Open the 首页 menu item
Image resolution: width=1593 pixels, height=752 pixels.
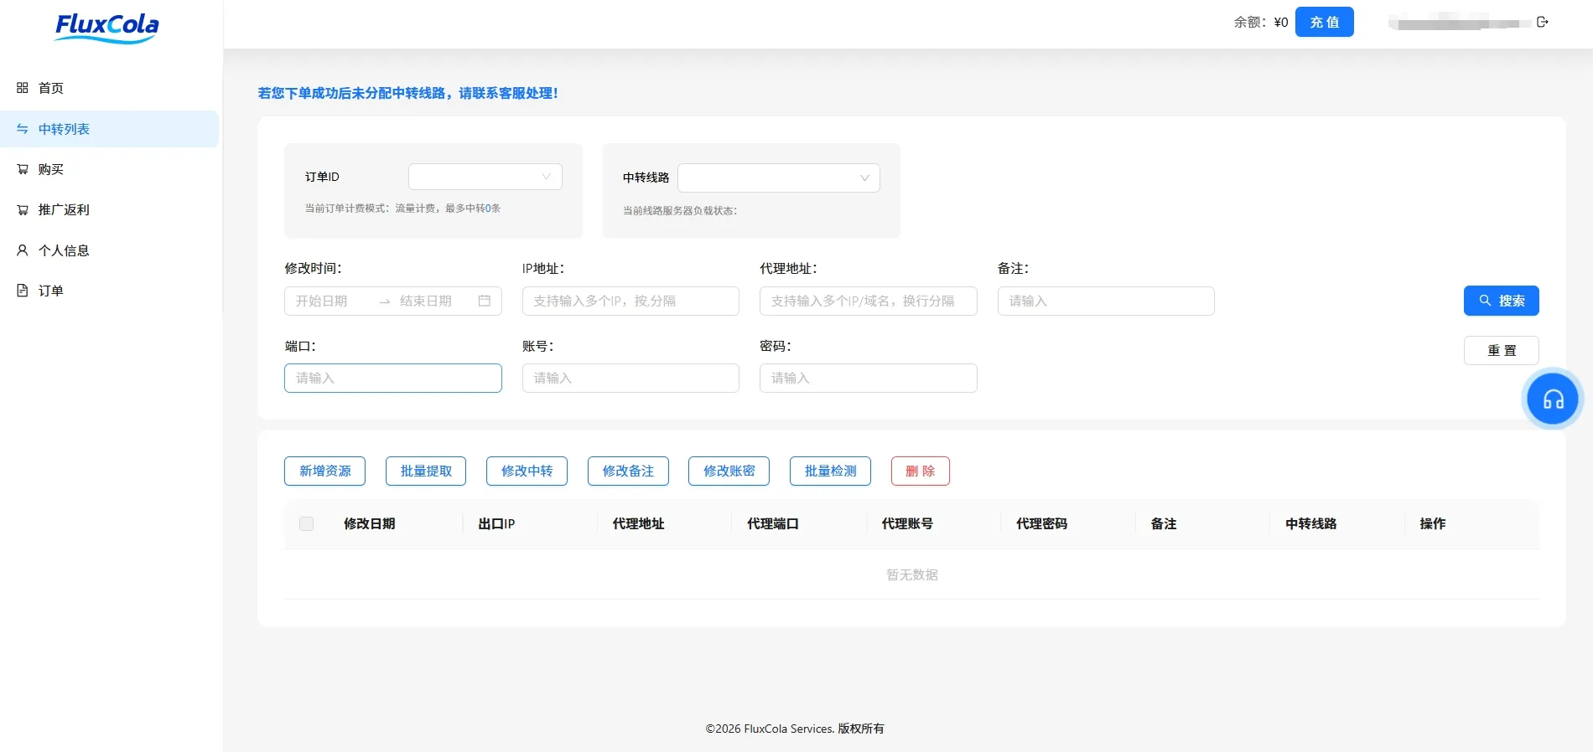110,88
